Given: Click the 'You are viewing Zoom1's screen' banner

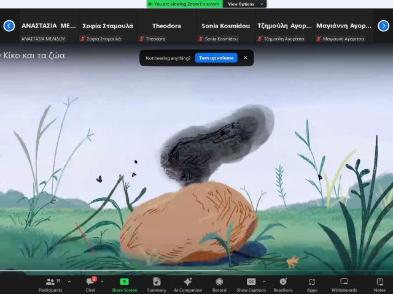Looking at the screenshot, I should tap(185, 4).
